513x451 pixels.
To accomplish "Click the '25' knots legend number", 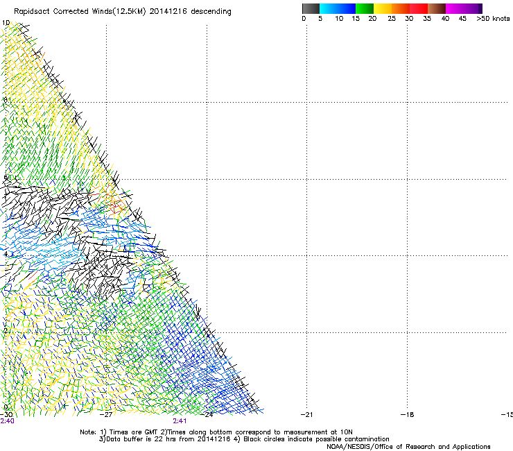I will coord(392,19).
